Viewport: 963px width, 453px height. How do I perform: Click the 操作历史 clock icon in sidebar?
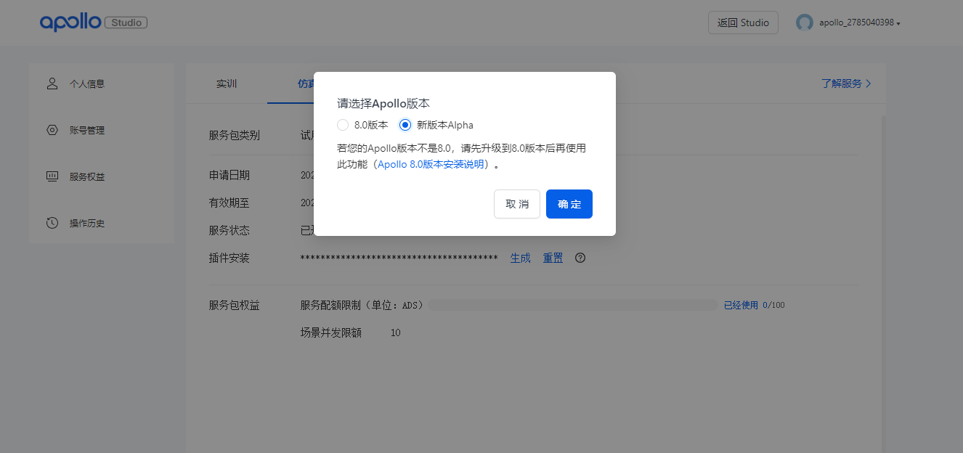click(52, 222)
